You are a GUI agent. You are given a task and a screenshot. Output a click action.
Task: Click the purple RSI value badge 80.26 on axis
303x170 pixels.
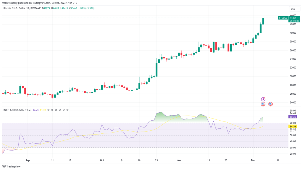[293, 117]
